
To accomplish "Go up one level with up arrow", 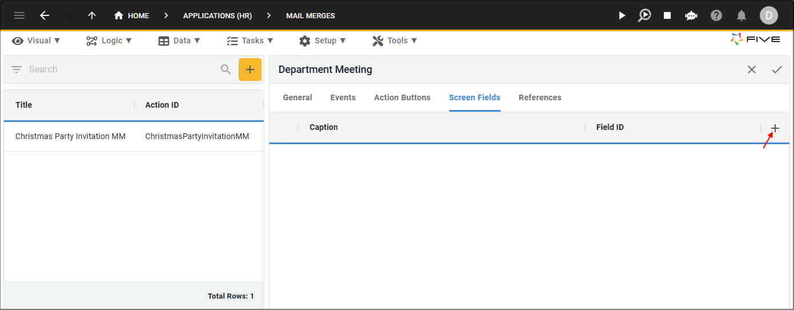I will click(x=92, y=15).
